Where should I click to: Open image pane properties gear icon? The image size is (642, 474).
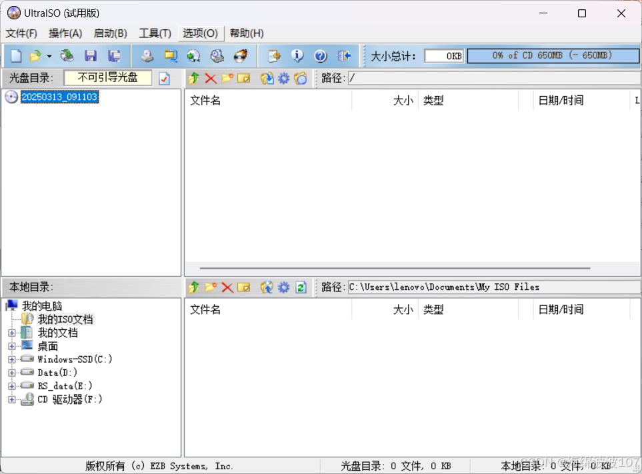coord(284,78)
